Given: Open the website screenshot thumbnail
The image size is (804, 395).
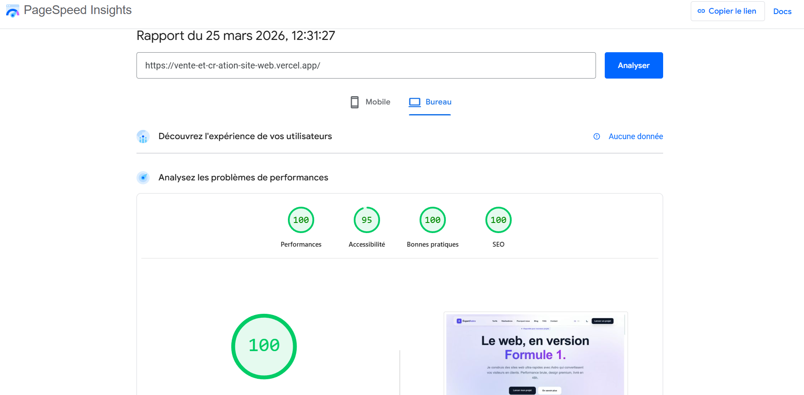Looking at the screenshot, I should 535,354.
